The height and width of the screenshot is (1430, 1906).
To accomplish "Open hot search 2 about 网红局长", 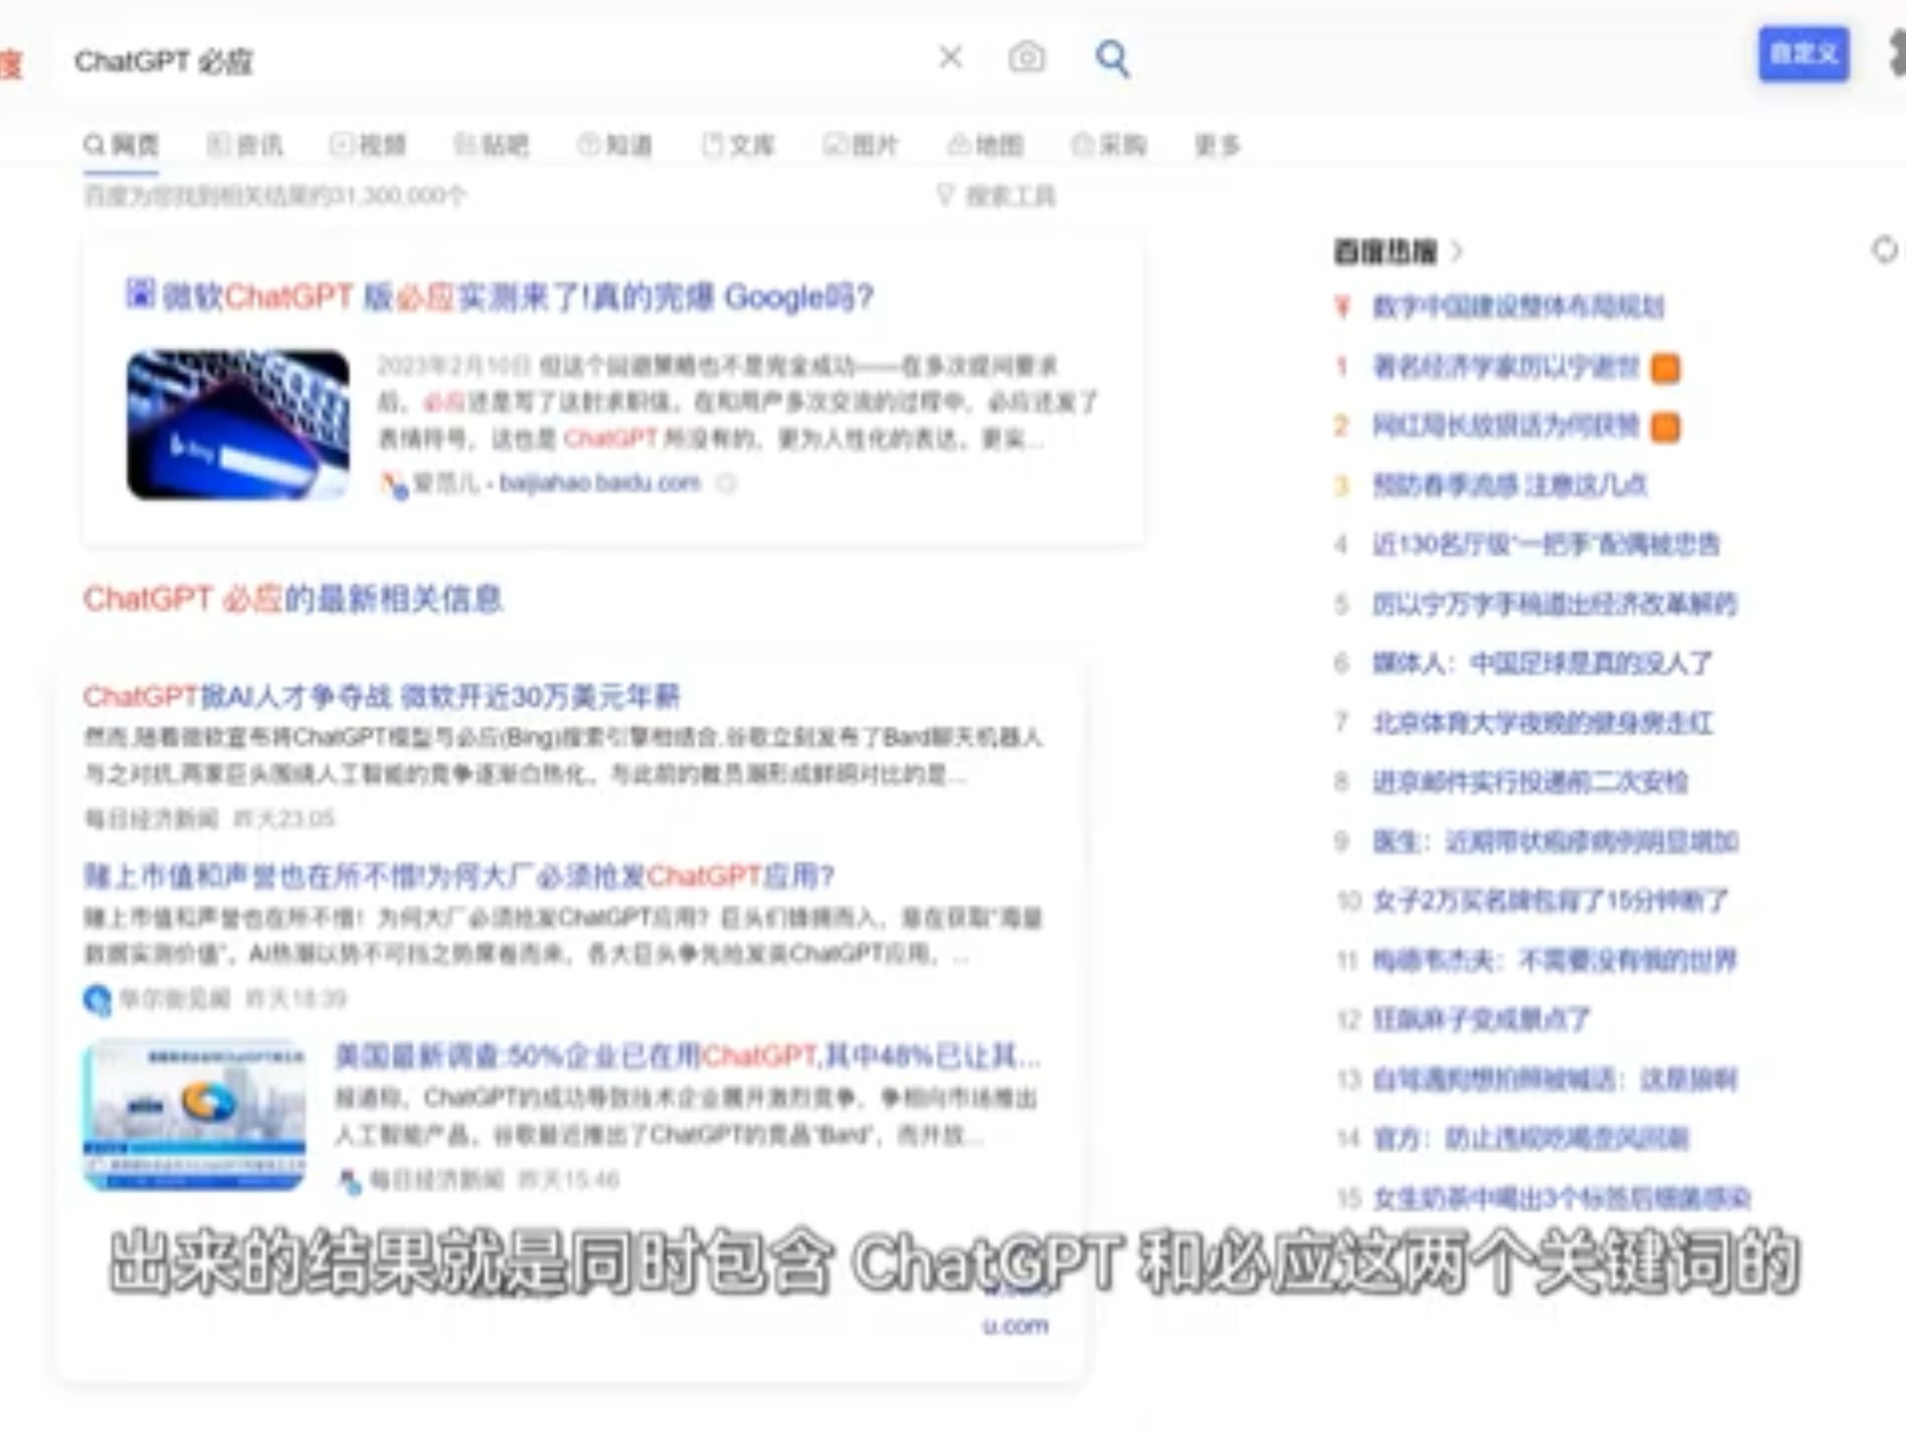I will 1505,426.
